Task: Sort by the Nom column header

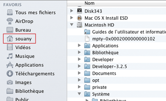Action: click(x=116, y=3)
